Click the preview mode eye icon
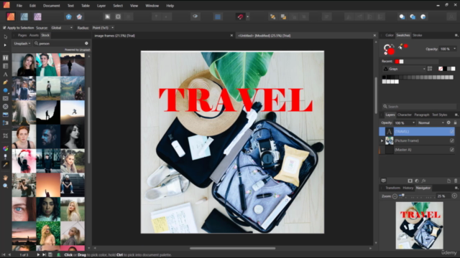460x258 pixels. click(x=195, y=16)
